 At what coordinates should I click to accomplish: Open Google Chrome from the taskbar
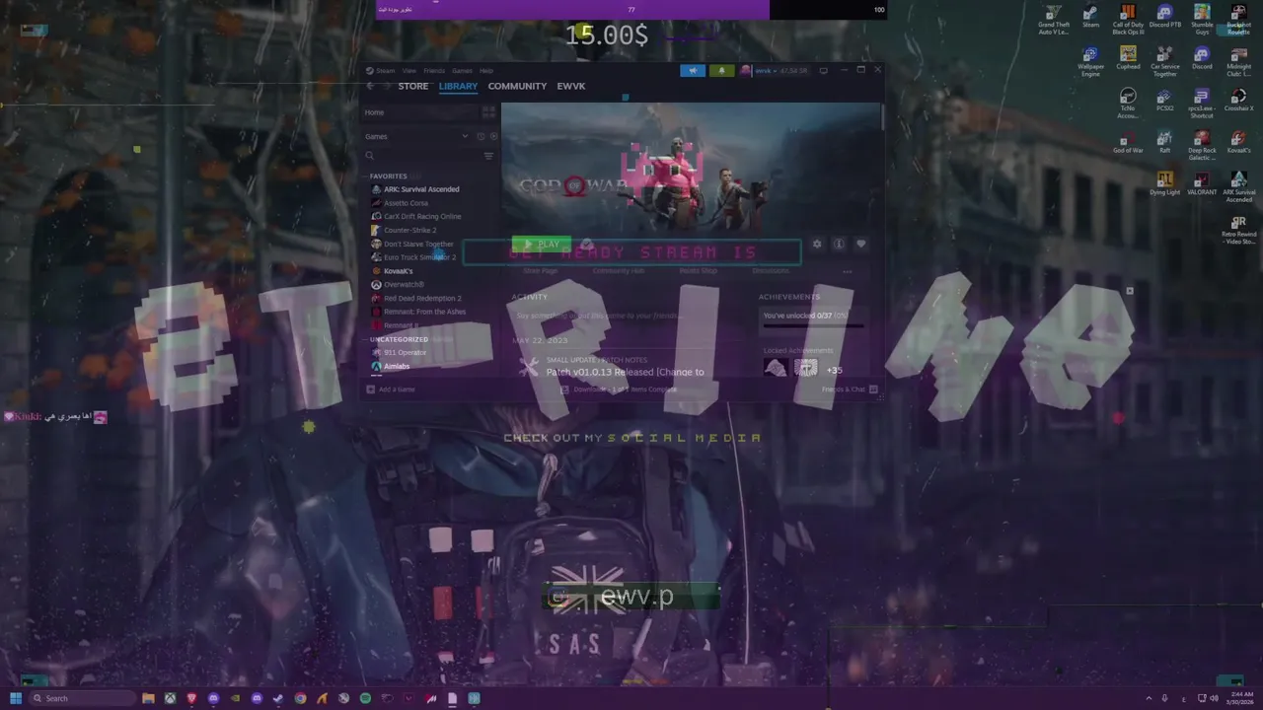300,698
